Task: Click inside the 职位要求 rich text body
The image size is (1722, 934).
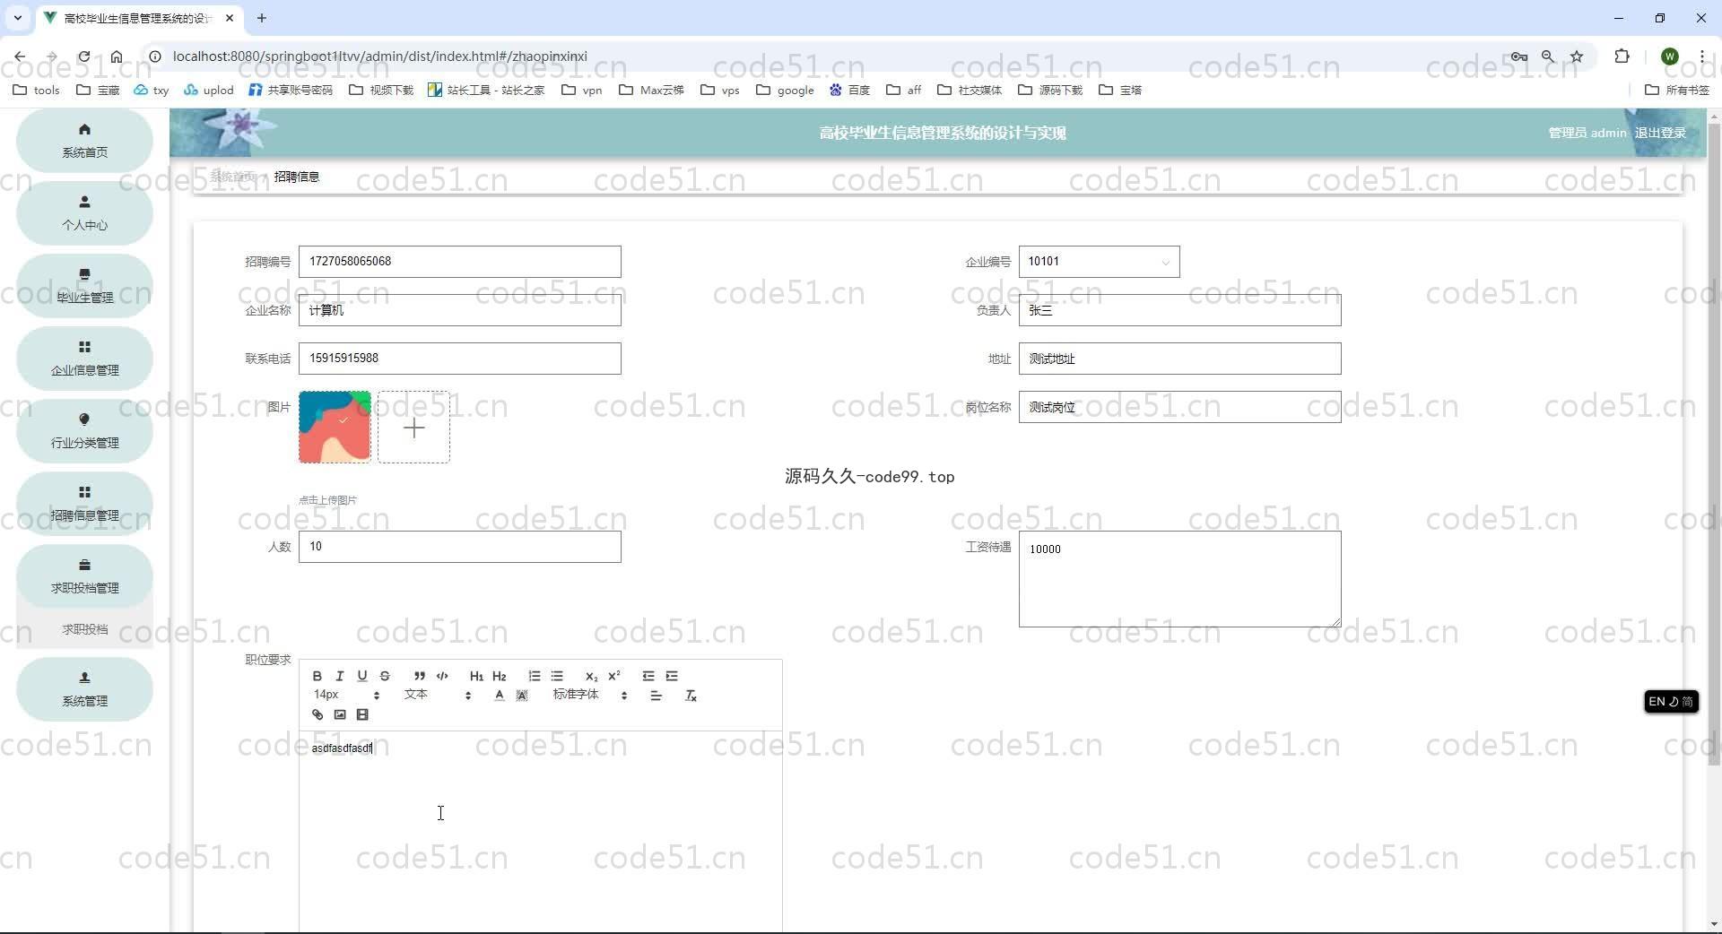Action: 540,834
